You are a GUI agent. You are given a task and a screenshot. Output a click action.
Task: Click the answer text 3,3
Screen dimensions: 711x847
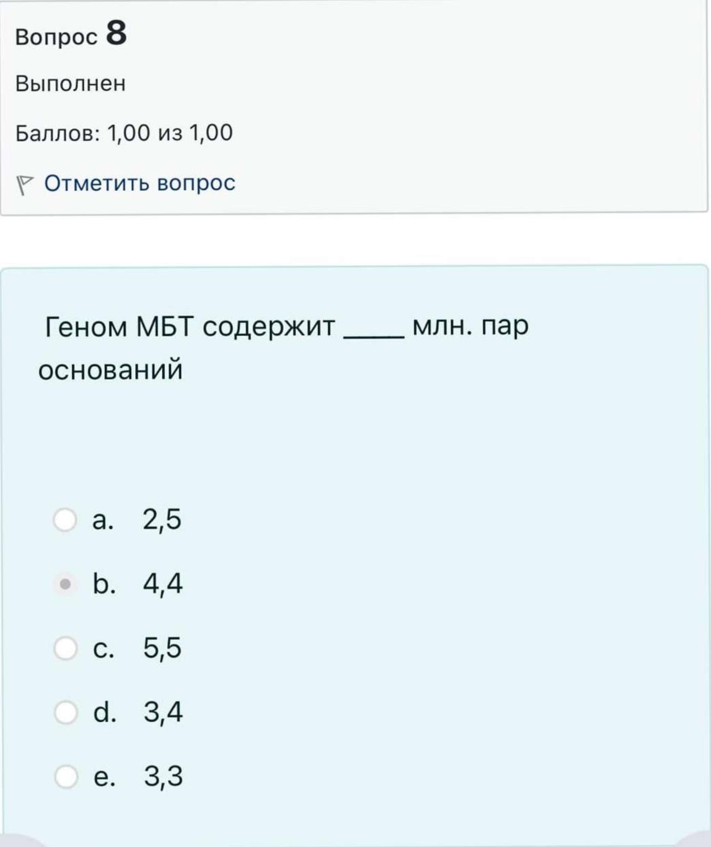(163, 776)
